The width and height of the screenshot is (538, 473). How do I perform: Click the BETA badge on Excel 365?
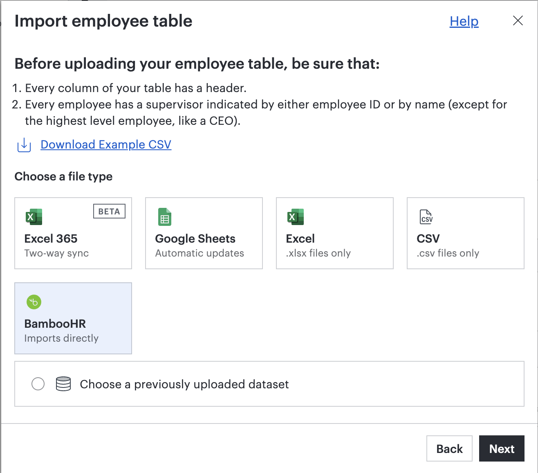[x=109, y=211]
